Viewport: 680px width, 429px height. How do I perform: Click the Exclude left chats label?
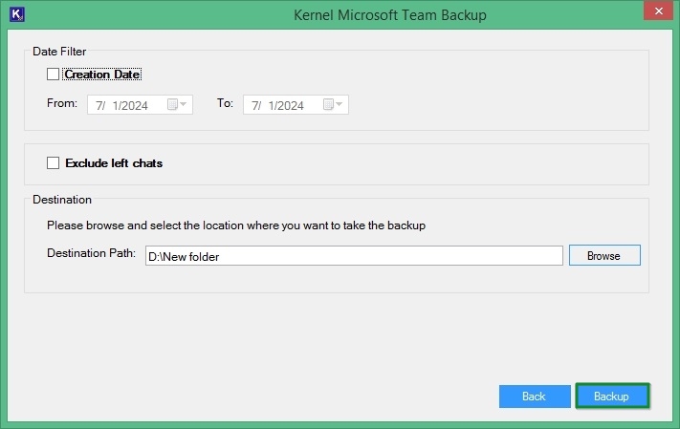point(114,163)
